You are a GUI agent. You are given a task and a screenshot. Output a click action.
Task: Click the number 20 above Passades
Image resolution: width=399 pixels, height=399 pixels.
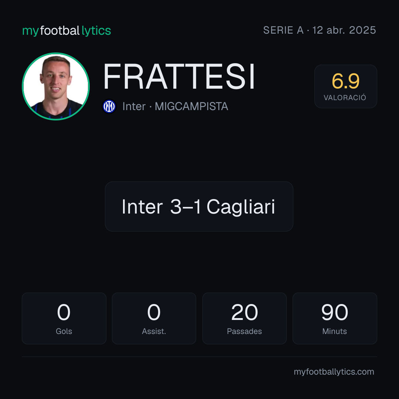(245, 312)
